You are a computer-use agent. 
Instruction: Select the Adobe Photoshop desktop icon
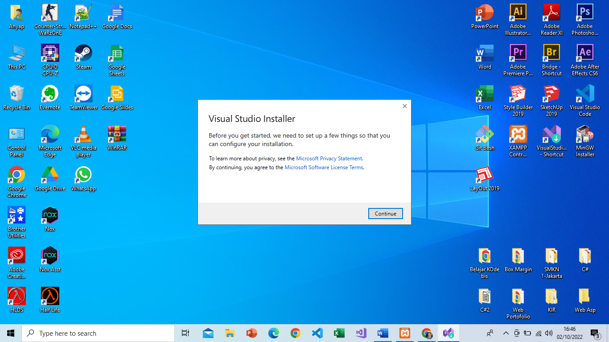(x=585, y=20)
